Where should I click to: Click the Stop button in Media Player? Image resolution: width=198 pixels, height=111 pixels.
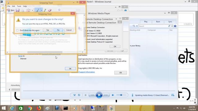tap(85, 95)
